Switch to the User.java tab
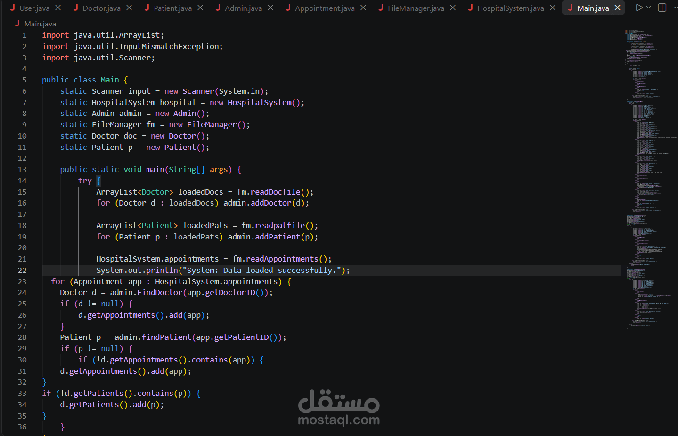The width and height of the screenshot is (678, 436). click(34, 8)
